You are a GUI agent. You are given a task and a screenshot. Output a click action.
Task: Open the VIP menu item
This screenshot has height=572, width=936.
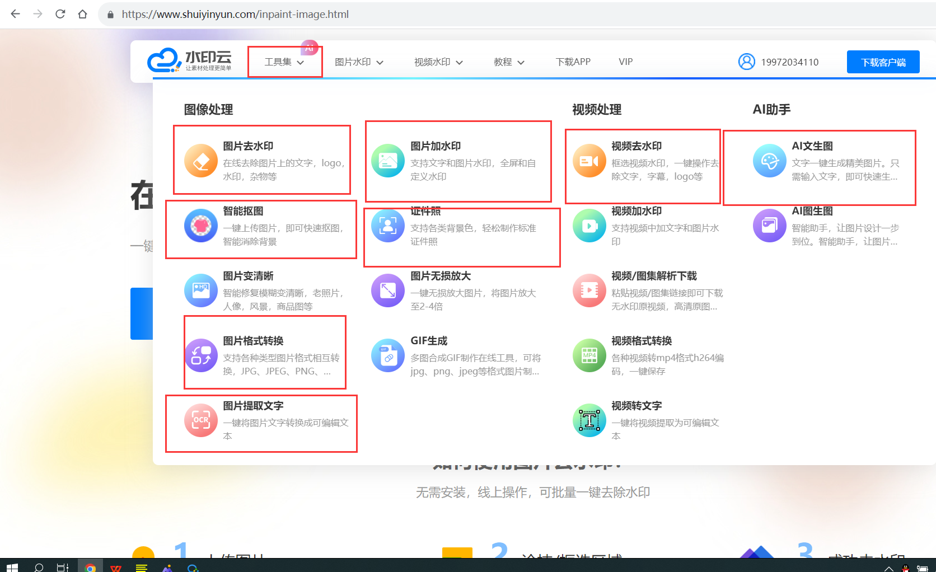coord(626,62)
